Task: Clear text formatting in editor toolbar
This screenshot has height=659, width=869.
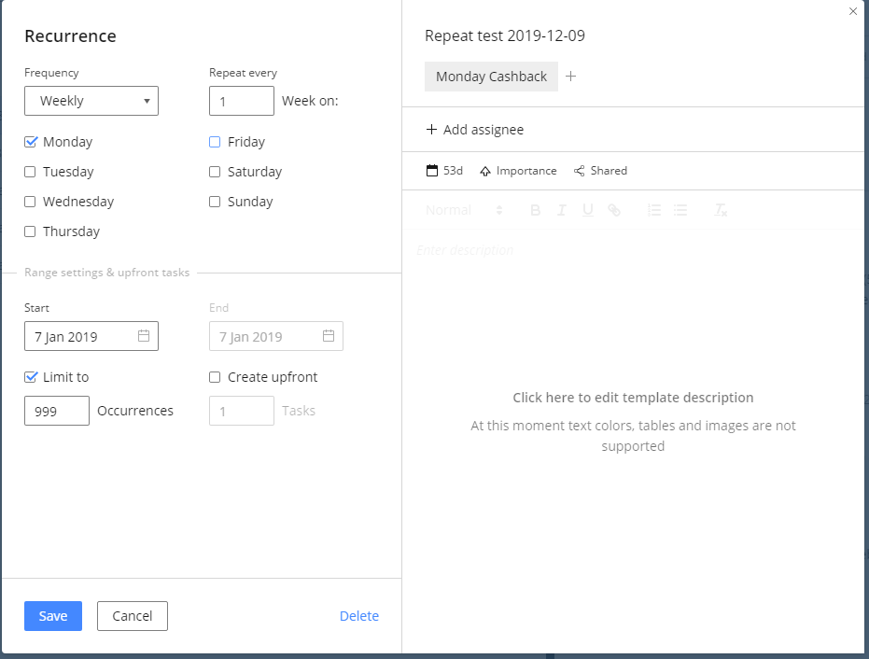Action: pyautogui.click(x=721, y=210)
